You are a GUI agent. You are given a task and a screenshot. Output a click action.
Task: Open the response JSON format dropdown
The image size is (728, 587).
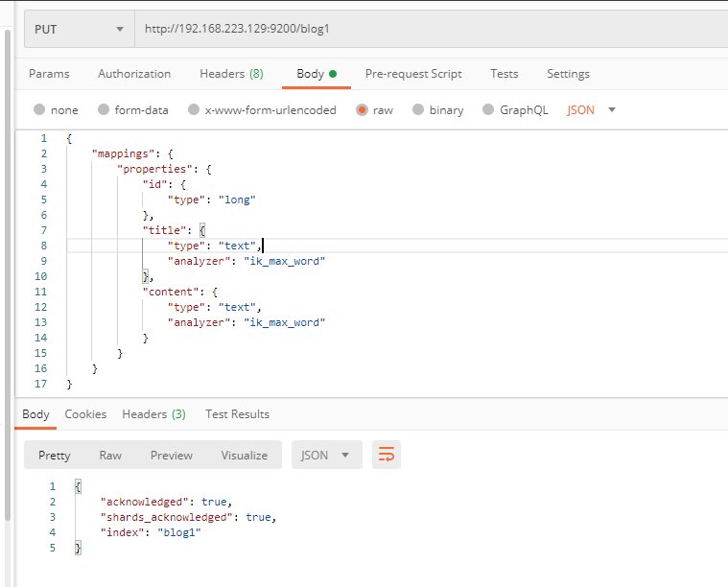pos(327,455)
